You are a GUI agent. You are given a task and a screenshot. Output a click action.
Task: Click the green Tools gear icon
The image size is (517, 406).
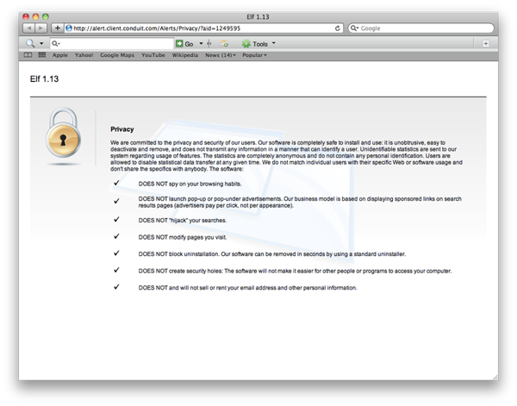pyautogui.click(x=246, y=44)
